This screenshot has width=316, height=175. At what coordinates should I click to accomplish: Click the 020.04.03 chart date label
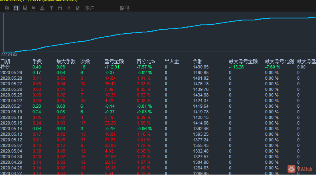click(9, 55)
